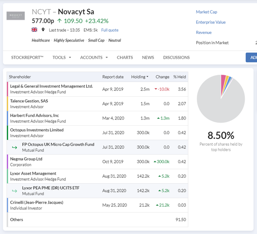Switch to the Charts tab
The height and width of the screenshot is (234, 257).
coord(125,57)
